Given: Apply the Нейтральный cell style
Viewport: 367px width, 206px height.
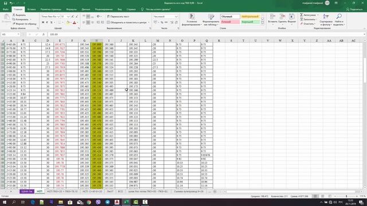Looking at the screenshot, I should tap(250, 17).
